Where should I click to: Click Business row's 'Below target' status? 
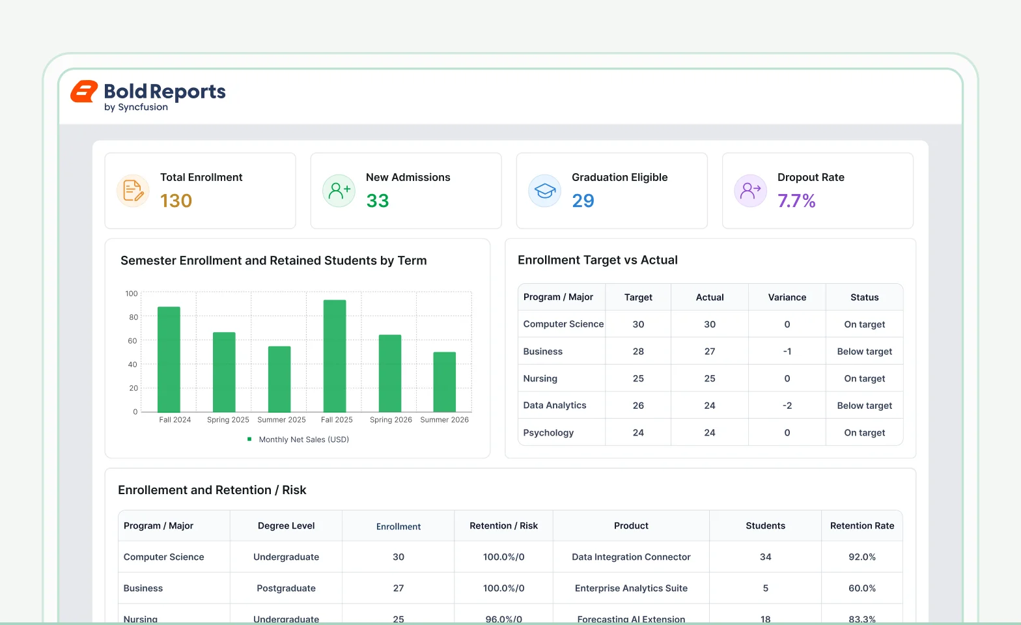pyautogui.click(x=865, y=351)
